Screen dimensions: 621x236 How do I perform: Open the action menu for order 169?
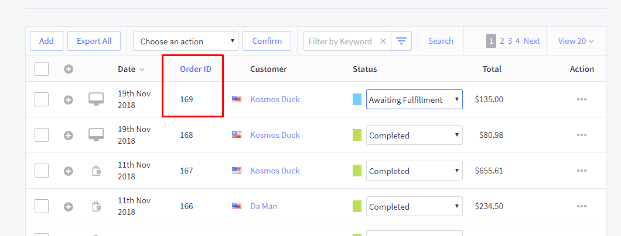click(581, 99)
